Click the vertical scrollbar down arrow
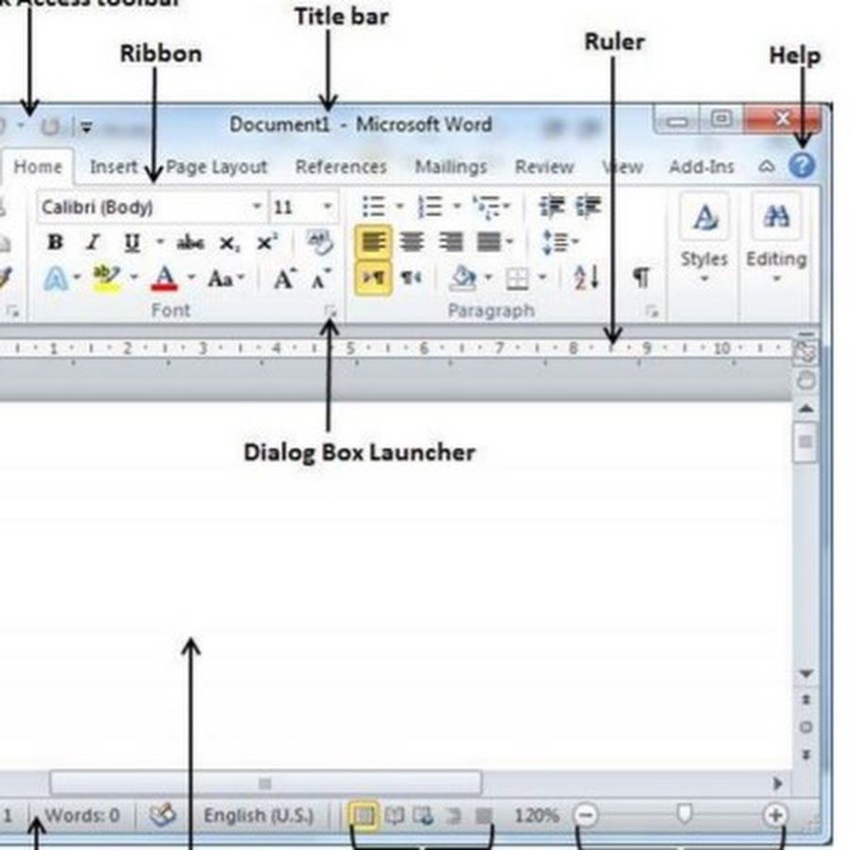The width and height of the screenshot is (850, 850). click(x=807, y=673)
